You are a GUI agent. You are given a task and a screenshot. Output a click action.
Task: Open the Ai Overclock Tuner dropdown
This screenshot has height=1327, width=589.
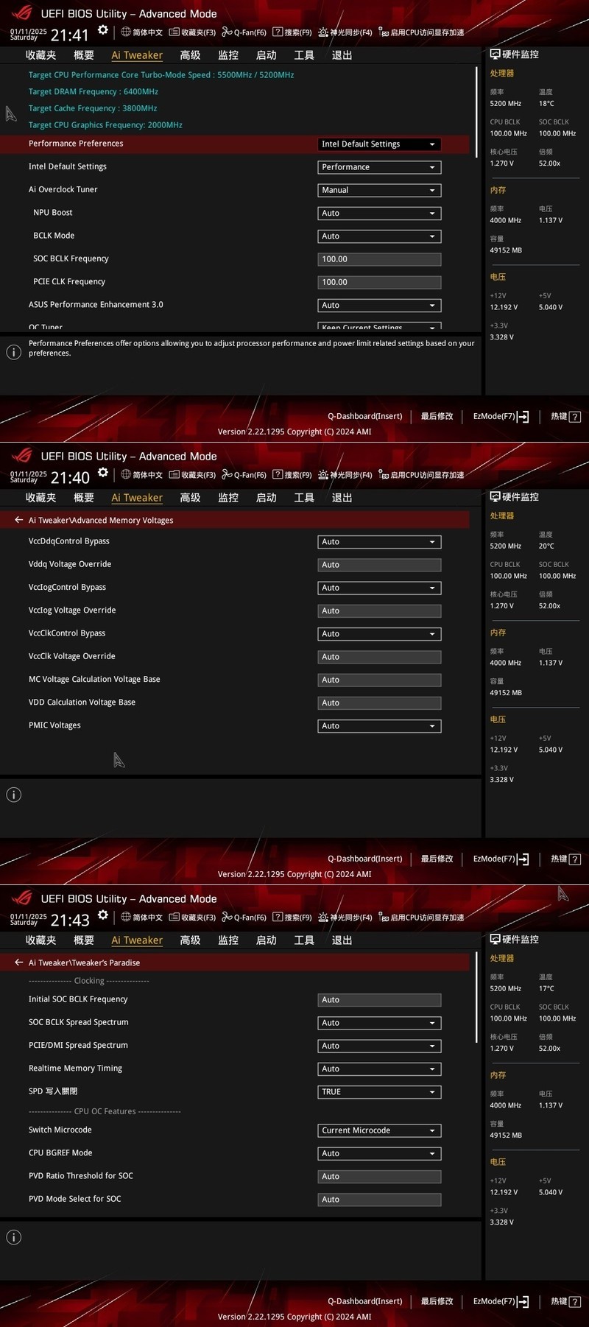coord(379,190)
